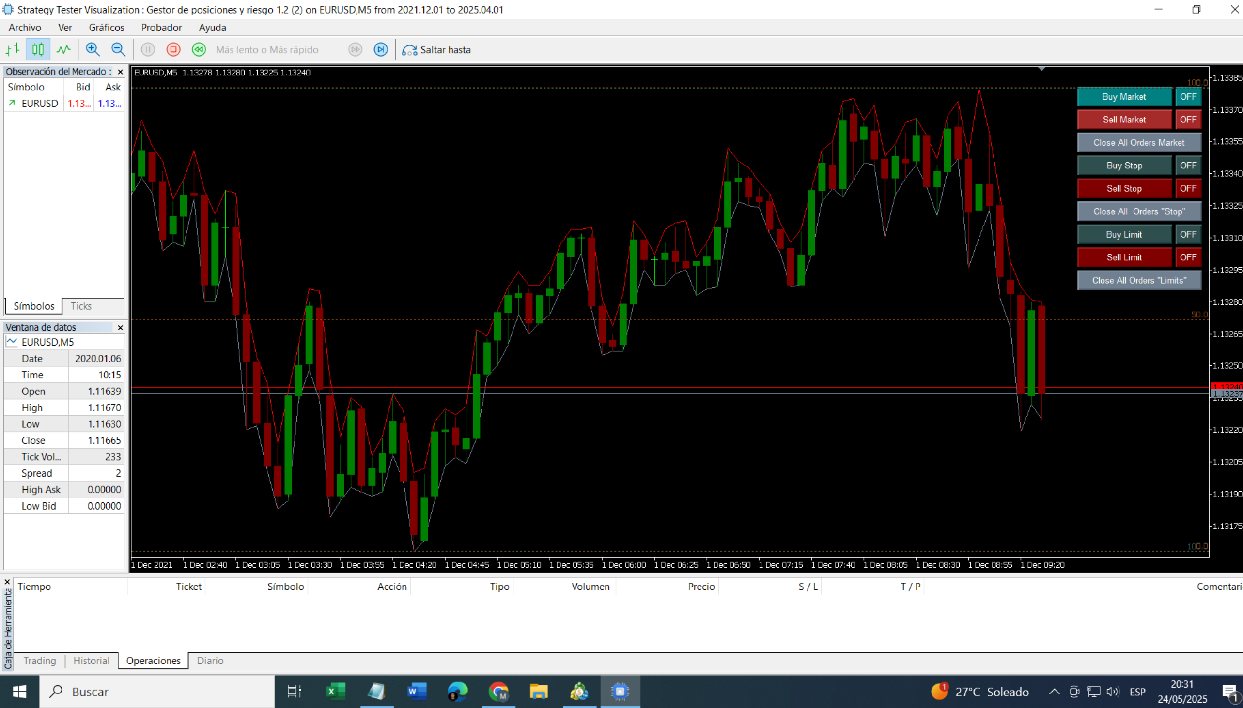This screenshot has height=708, width=1243.
Task: Click the Buy Limit button
Action: [1124, 234]
